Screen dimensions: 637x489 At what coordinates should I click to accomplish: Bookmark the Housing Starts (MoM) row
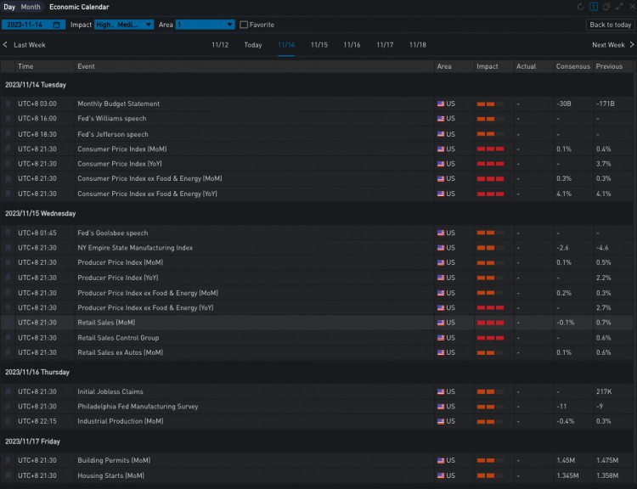coord(8,476)
